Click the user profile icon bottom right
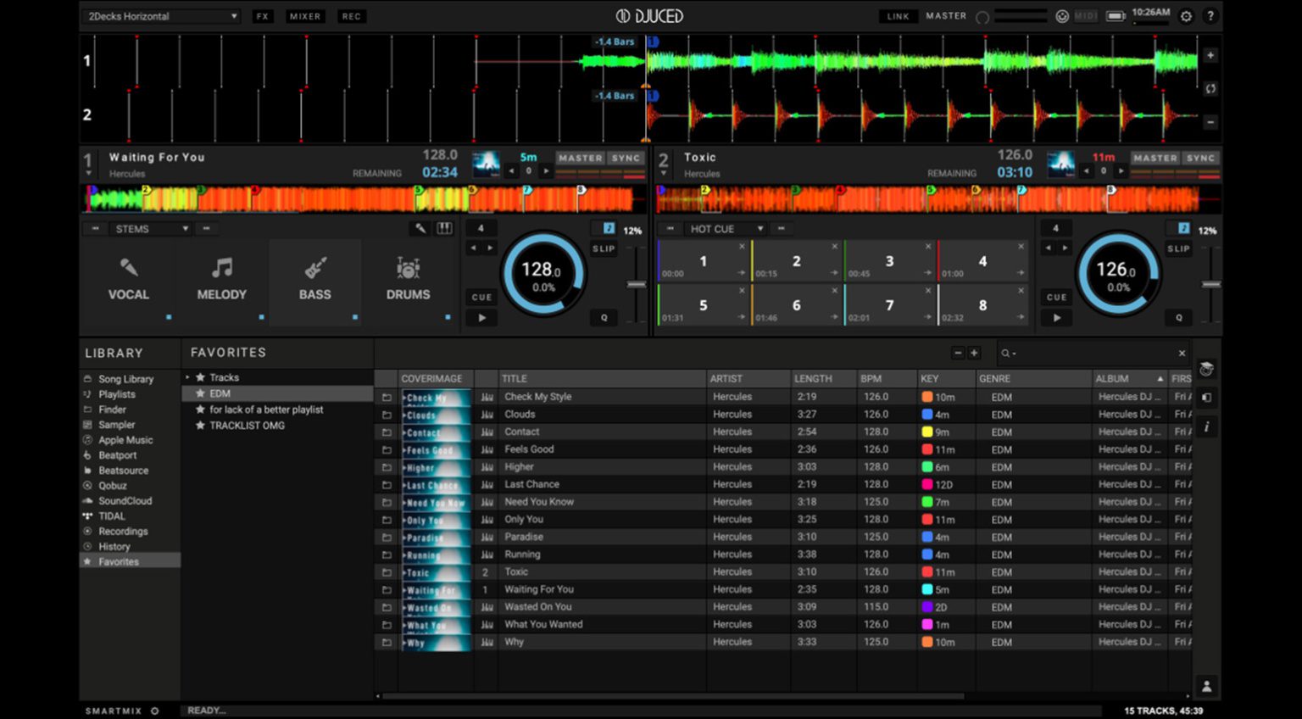The height and width of the screenshot is (719, 1302). [1206, 685]
